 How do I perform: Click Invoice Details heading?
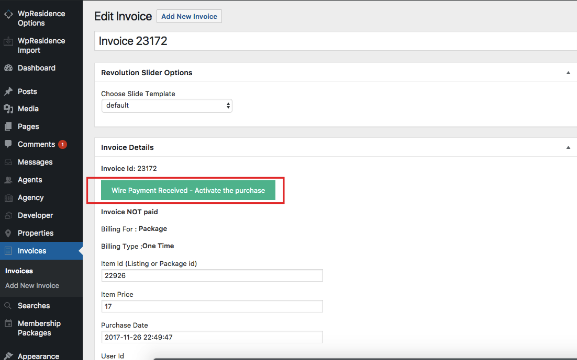127,147
